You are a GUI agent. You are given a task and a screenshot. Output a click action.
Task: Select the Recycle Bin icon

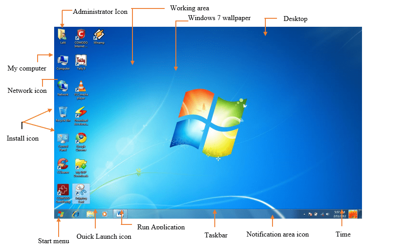click(63, 114)
